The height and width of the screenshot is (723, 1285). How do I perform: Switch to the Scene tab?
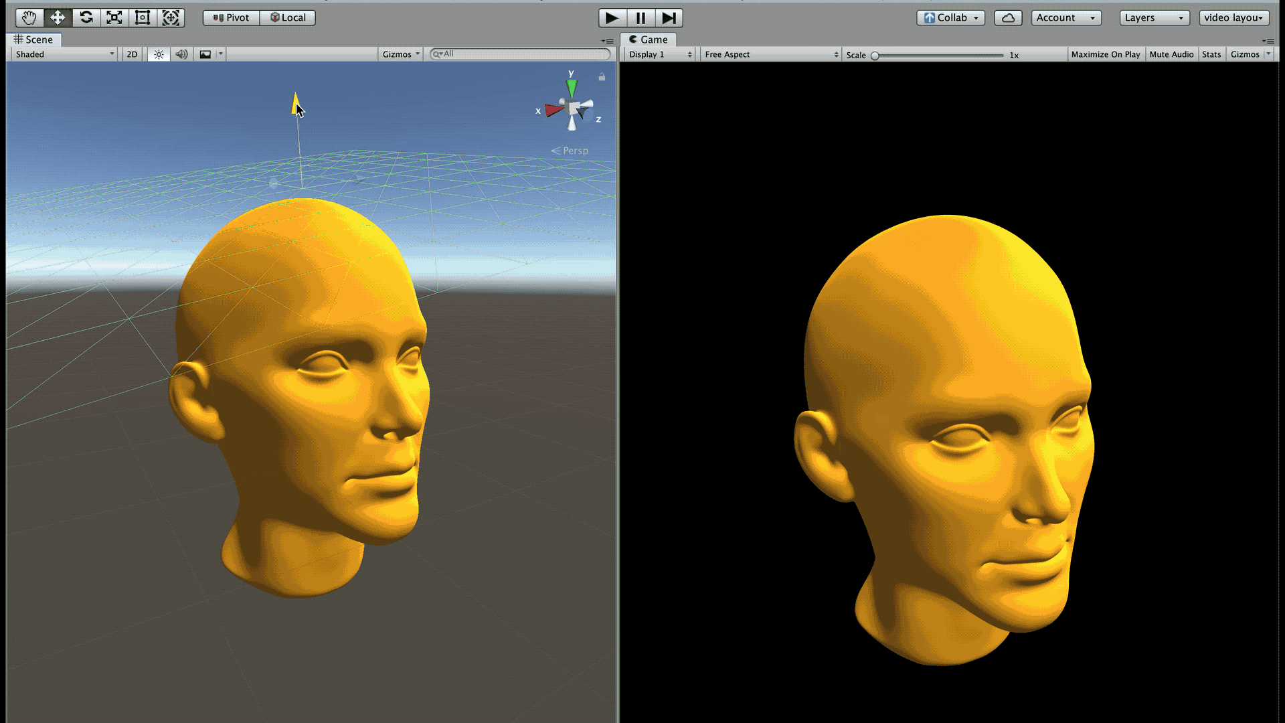34,39
